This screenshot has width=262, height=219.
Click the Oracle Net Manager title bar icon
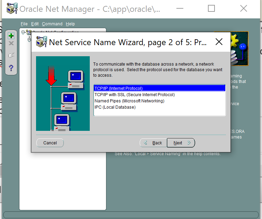point(12,9)
